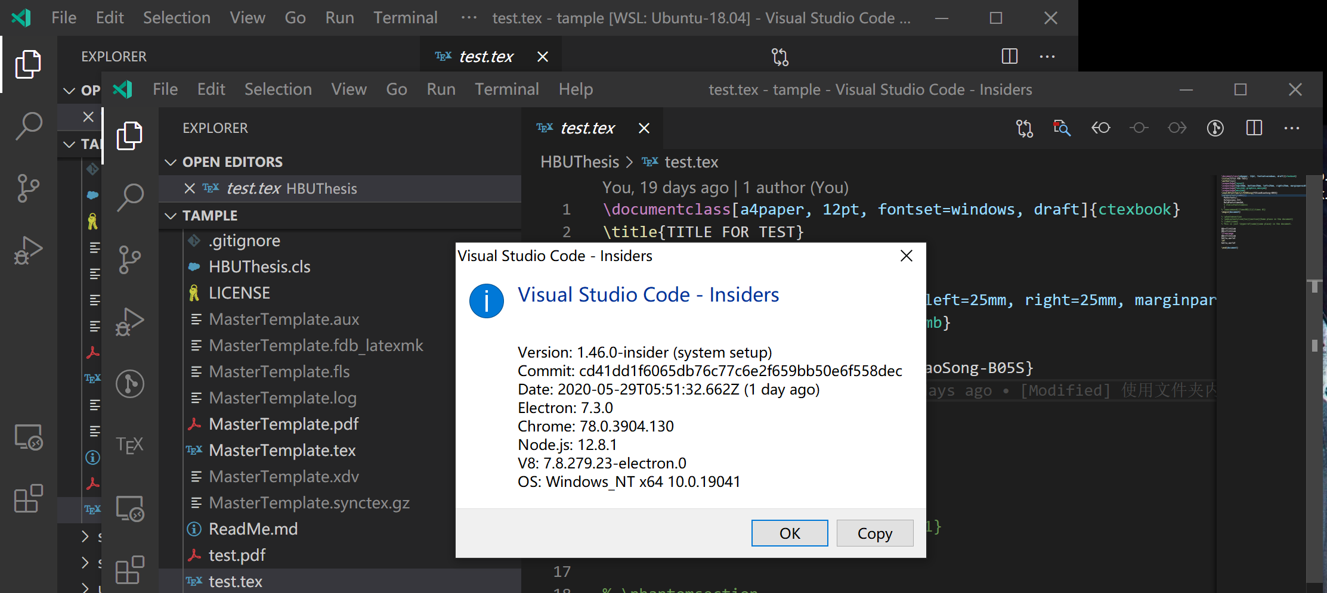Select MasterTemplate.pdf in the file explorer
1327x593 pixels.
[x=283, y=424]
